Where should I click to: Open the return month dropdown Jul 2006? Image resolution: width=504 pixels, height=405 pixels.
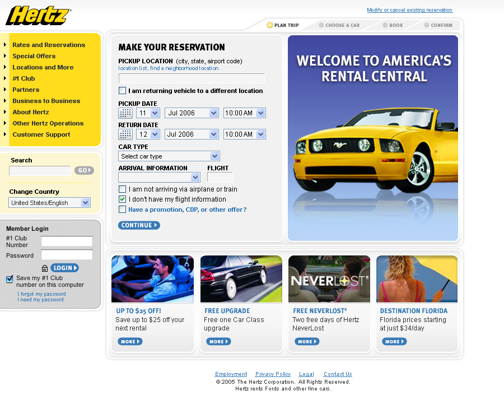(192, 134)
